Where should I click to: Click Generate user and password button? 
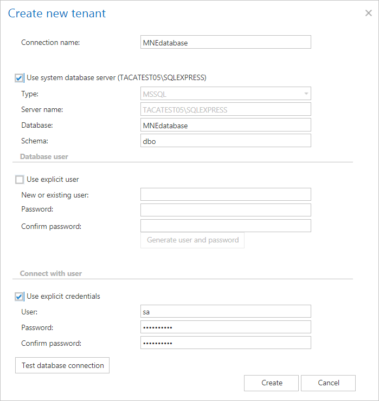pos(192,240)
